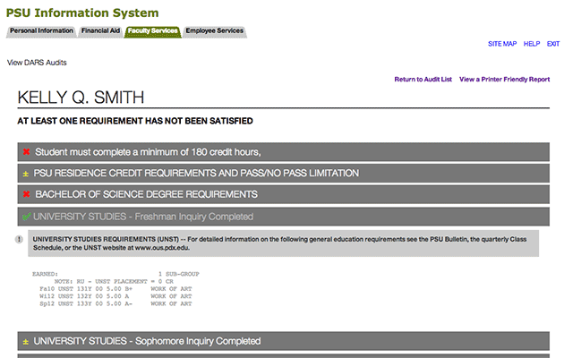The height and width of the screenshot is (358, 573).
Task: Expand Bachelor of Science Degree Requirements section
Action: [x=284, y=194]
